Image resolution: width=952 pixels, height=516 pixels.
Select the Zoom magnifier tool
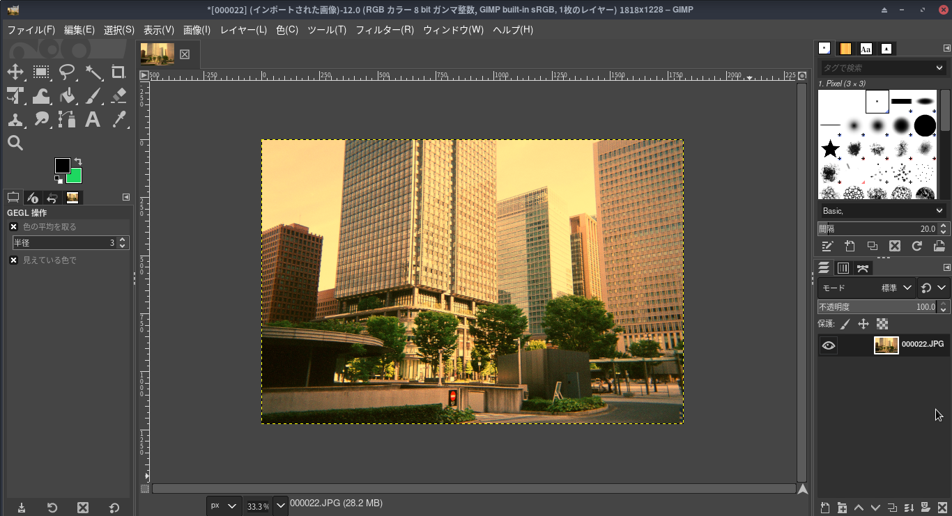pyautogui.click(x=15, y=143)
